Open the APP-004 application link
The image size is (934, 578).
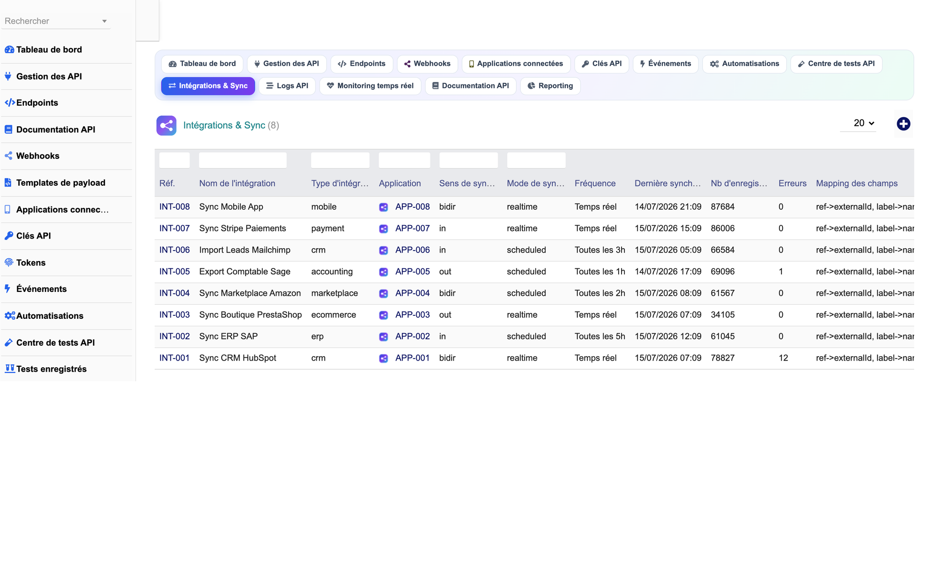412,293
